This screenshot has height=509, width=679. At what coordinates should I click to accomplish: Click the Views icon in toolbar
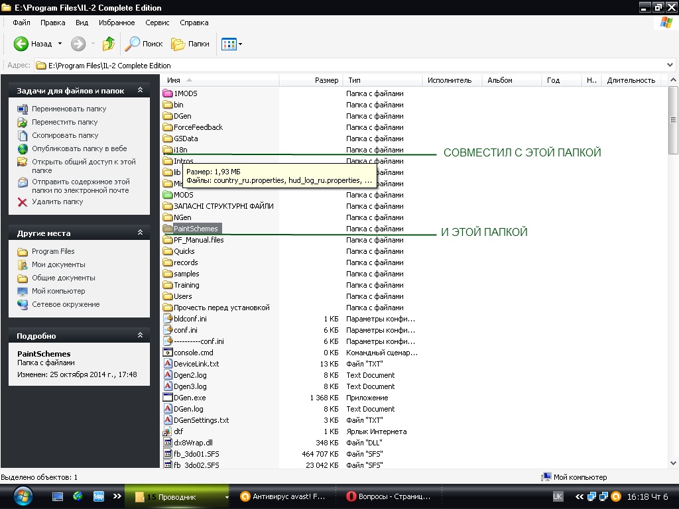click(229, 44)
